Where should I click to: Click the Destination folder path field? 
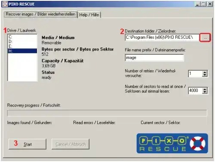(162, 37)
